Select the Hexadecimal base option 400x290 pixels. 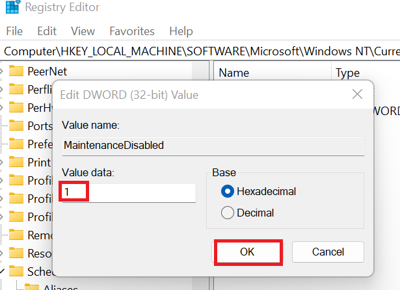259,191
